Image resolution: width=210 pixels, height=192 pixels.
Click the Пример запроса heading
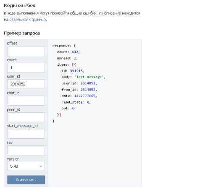click(22, 33)
